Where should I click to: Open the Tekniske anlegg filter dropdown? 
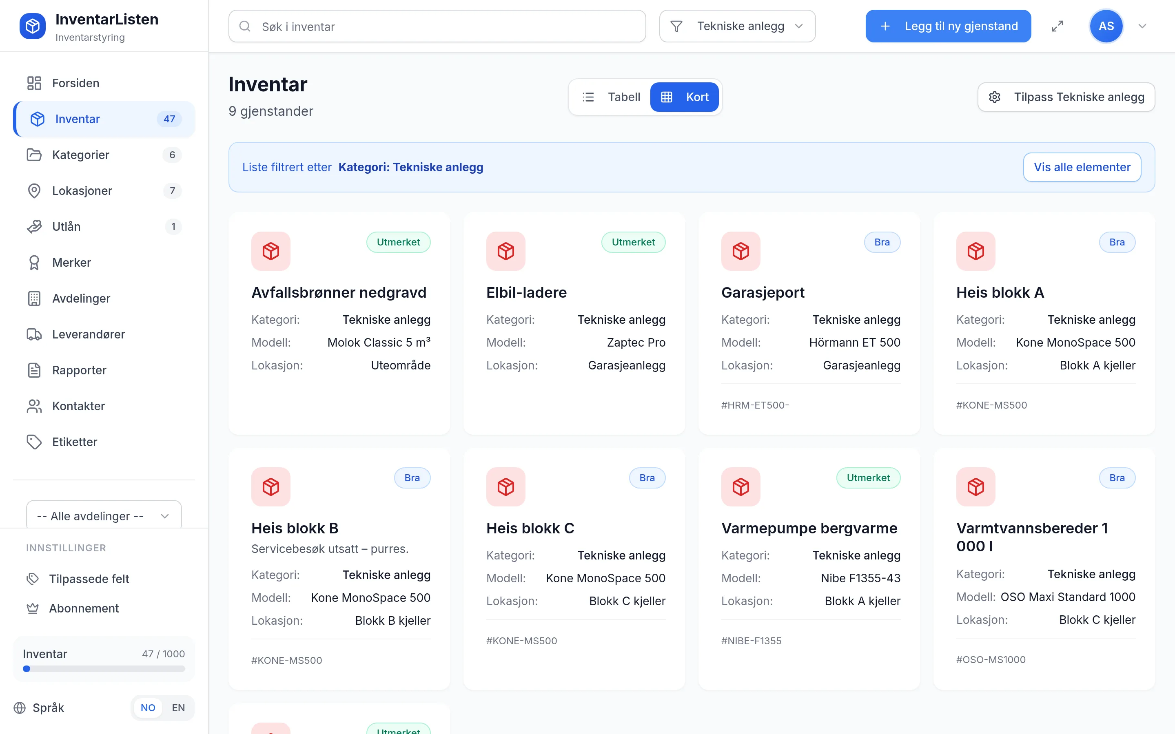(x=737, y=26)
